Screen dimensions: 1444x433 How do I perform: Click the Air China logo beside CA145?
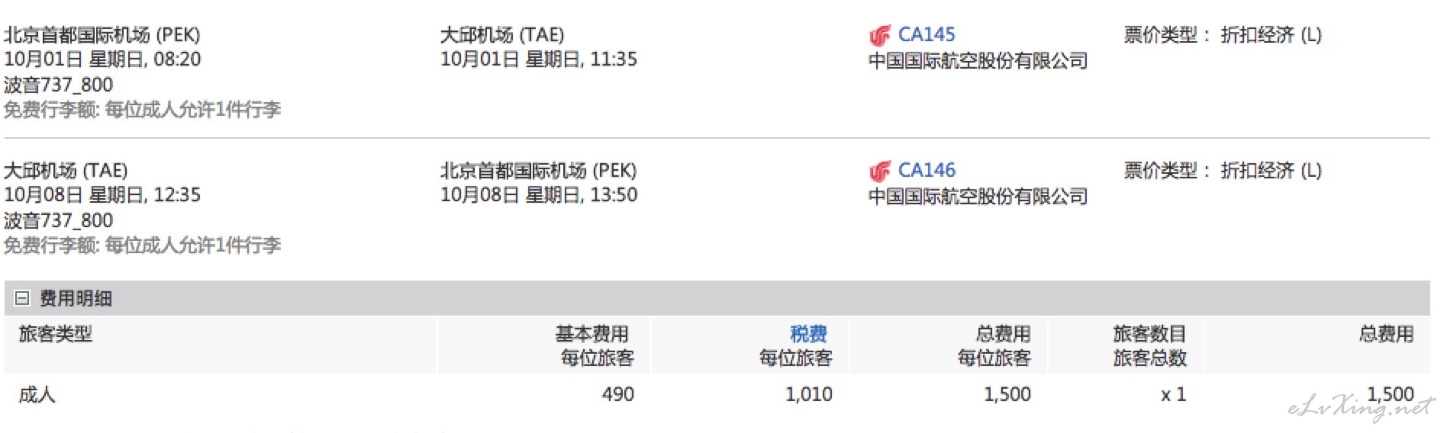point(879,35)
